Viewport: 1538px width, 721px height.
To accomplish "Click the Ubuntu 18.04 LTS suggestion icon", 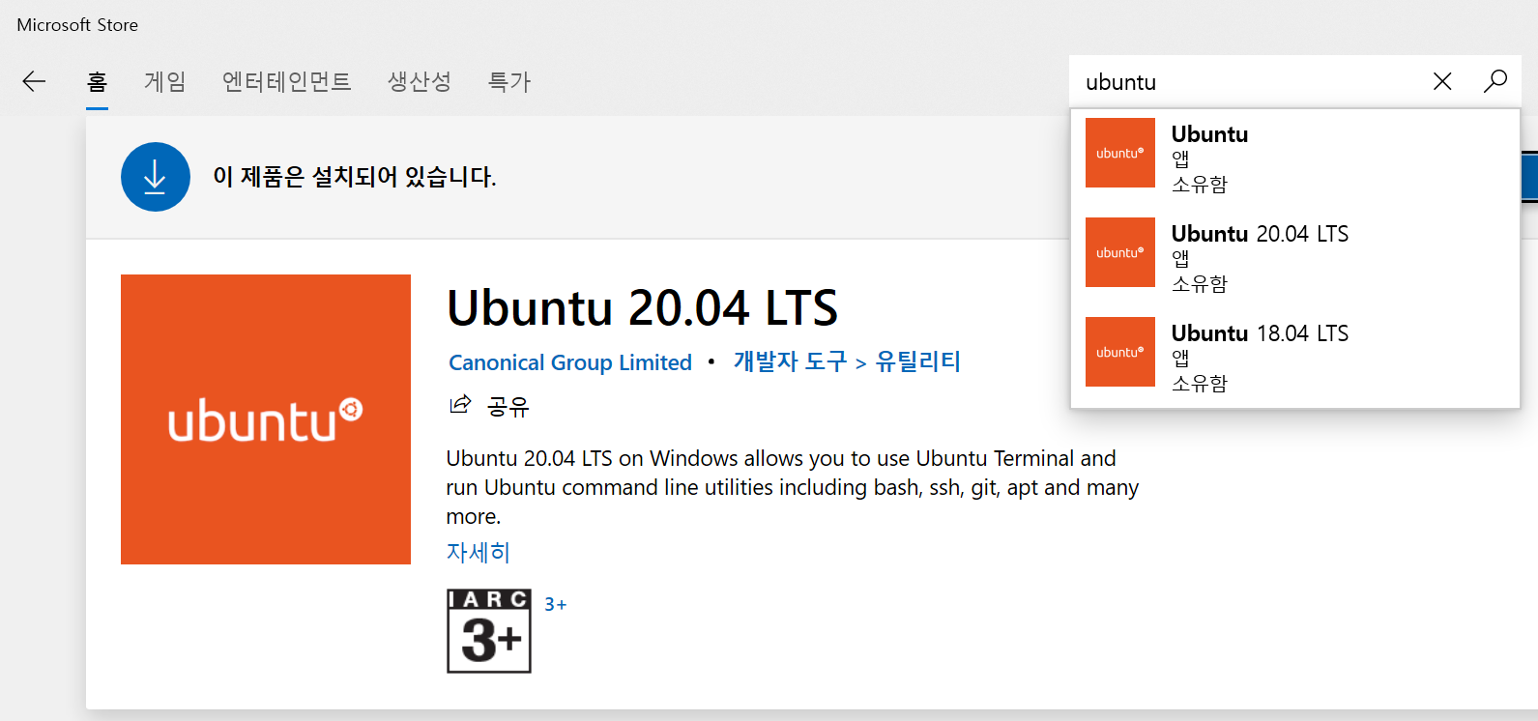I will pos(1120,352).
